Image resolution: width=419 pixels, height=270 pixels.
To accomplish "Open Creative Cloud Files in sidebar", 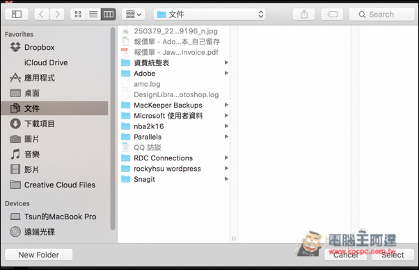I will 54,185.
